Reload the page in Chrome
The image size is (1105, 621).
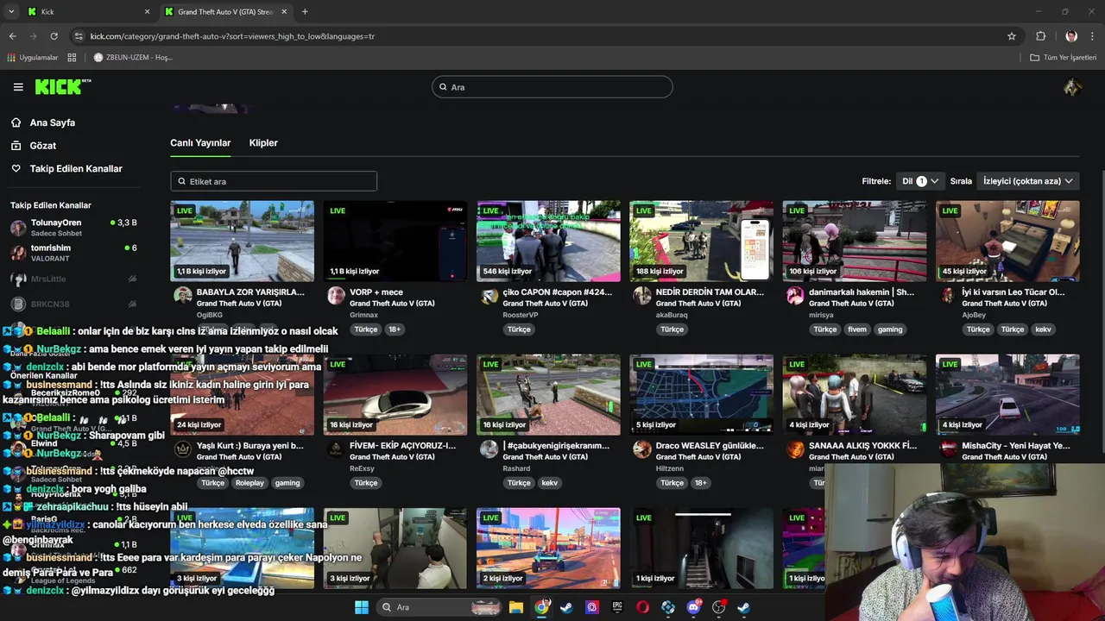click(x=54, y=36)
